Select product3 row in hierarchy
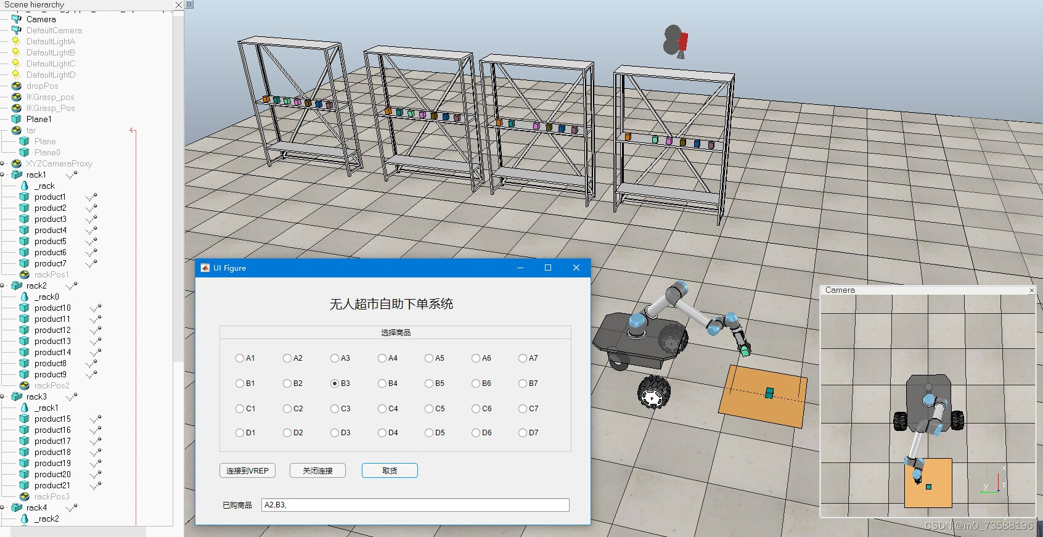This screenshot has width=1043, height=537. click(50, 219)
